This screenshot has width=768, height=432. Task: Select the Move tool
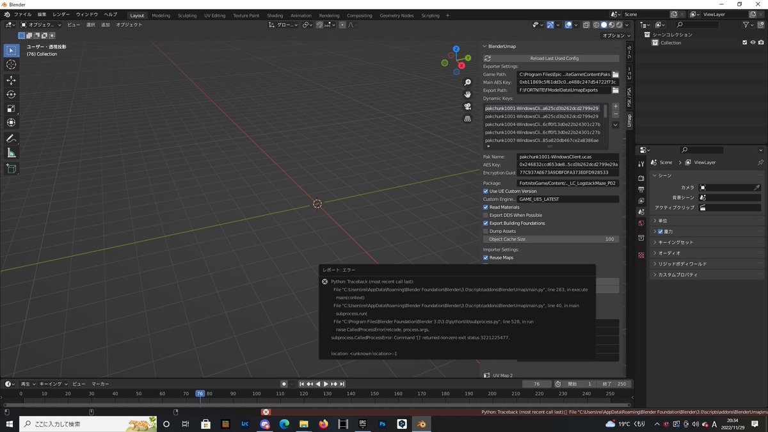(12, 80)
